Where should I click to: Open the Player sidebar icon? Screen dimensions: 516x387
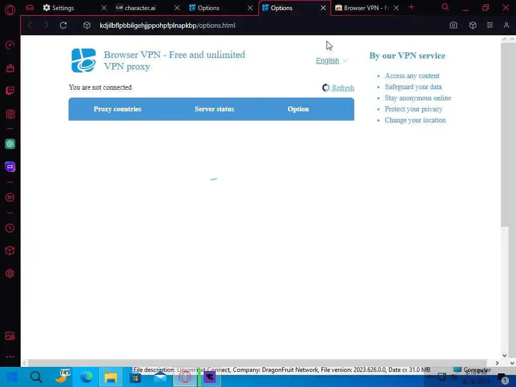(x=10, y=197)
